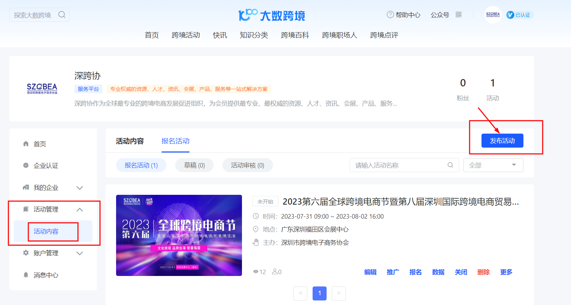The height and width of the screenshot is (305, 571).
Task: Select 企业认证 in the left sidebar
Action: (x=46, y=165)
